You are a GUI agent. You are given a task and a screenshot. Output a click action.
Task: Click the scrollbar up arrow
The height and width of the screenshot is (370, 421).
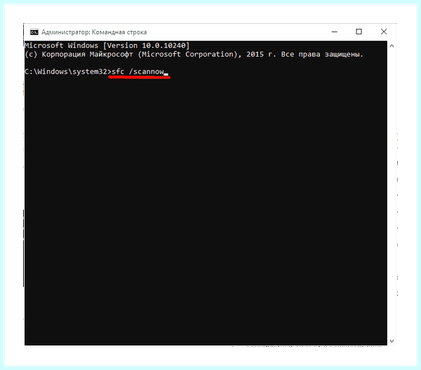coord(392,46)
